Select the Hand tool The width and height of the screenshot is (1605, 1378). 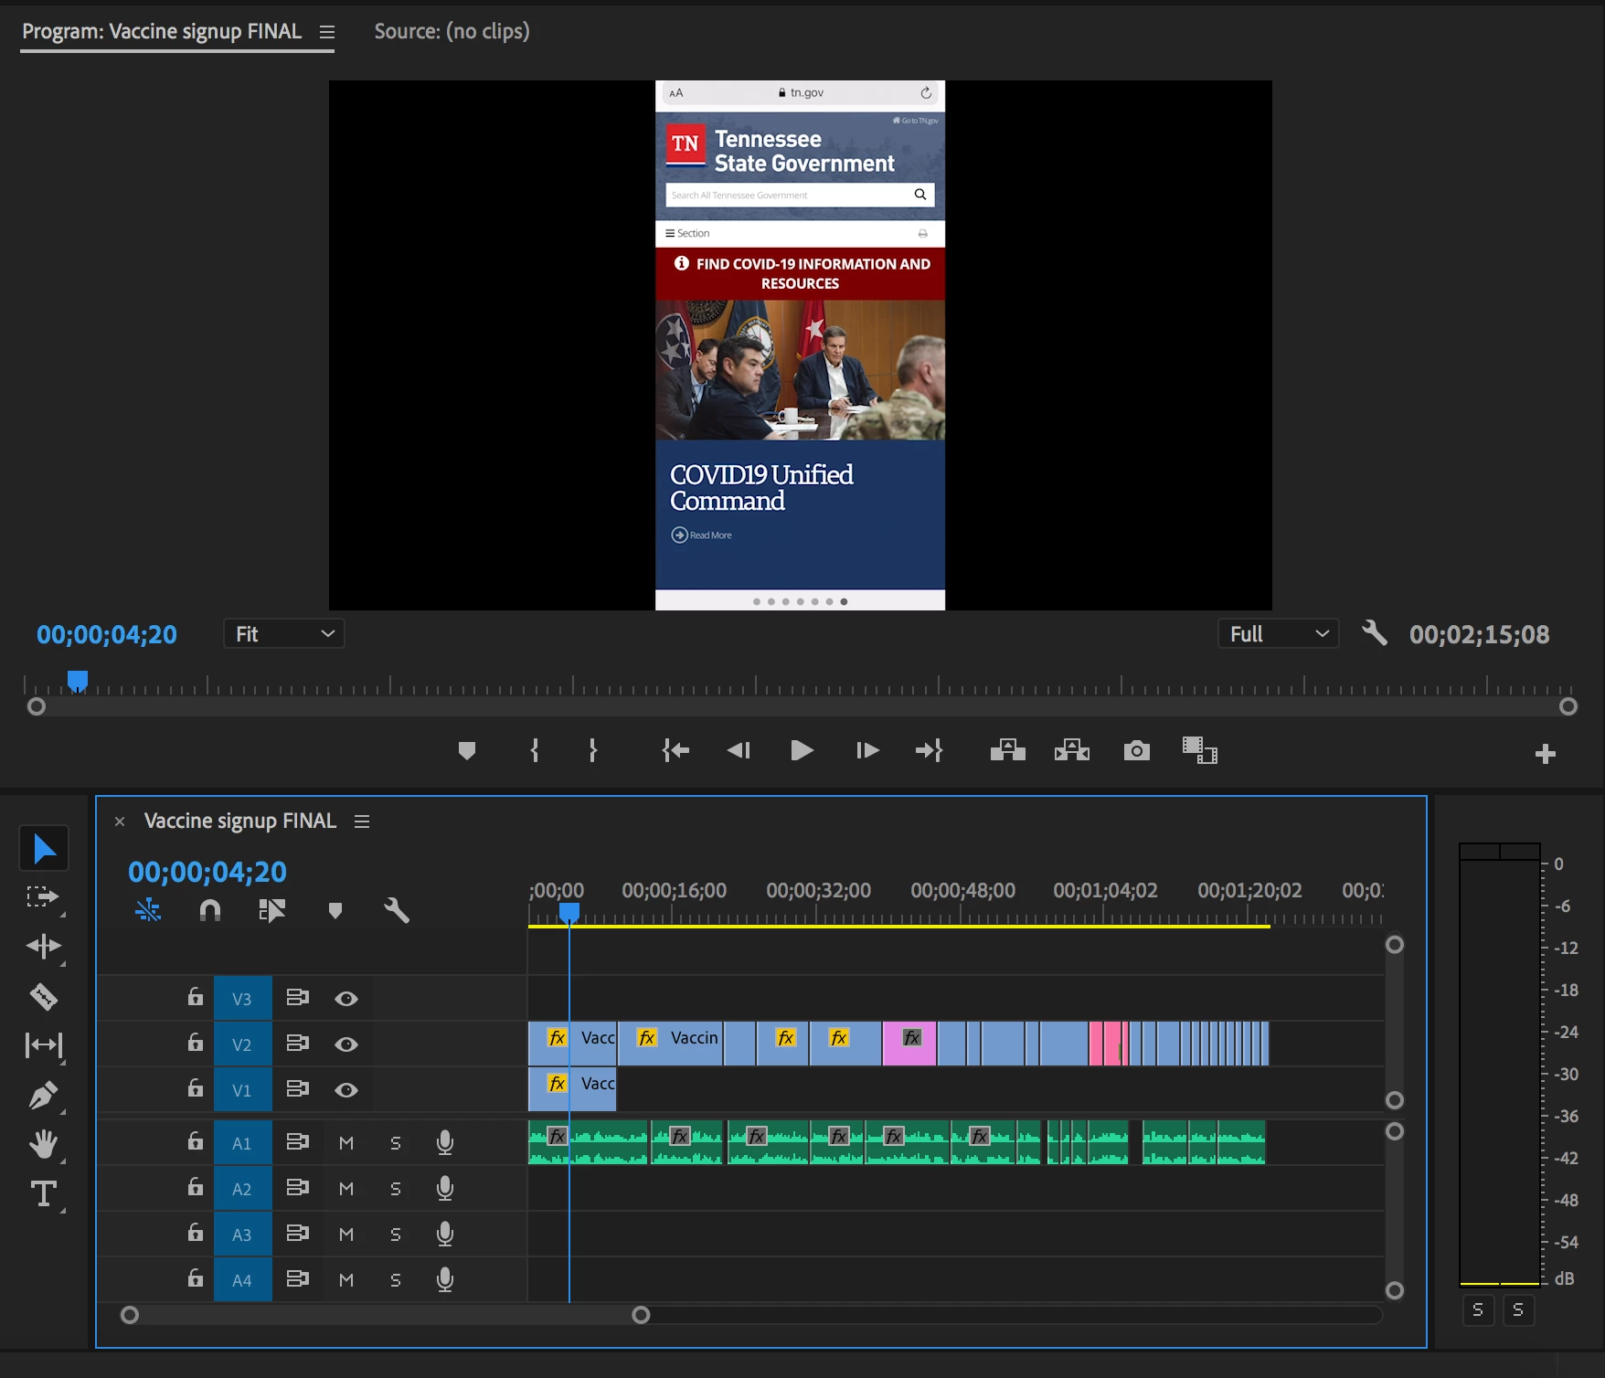[43, 1144]
